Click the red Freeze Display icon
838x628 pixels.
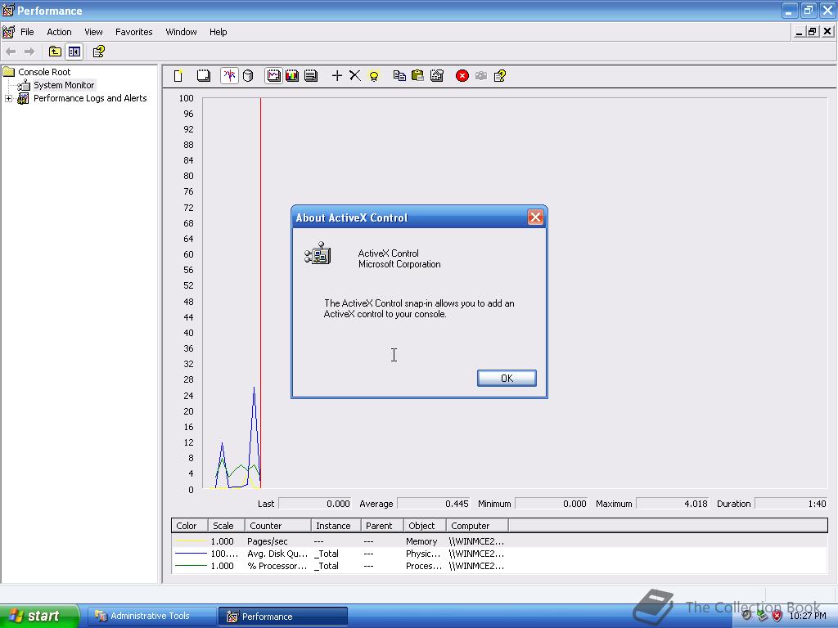[x=462, y=76]
